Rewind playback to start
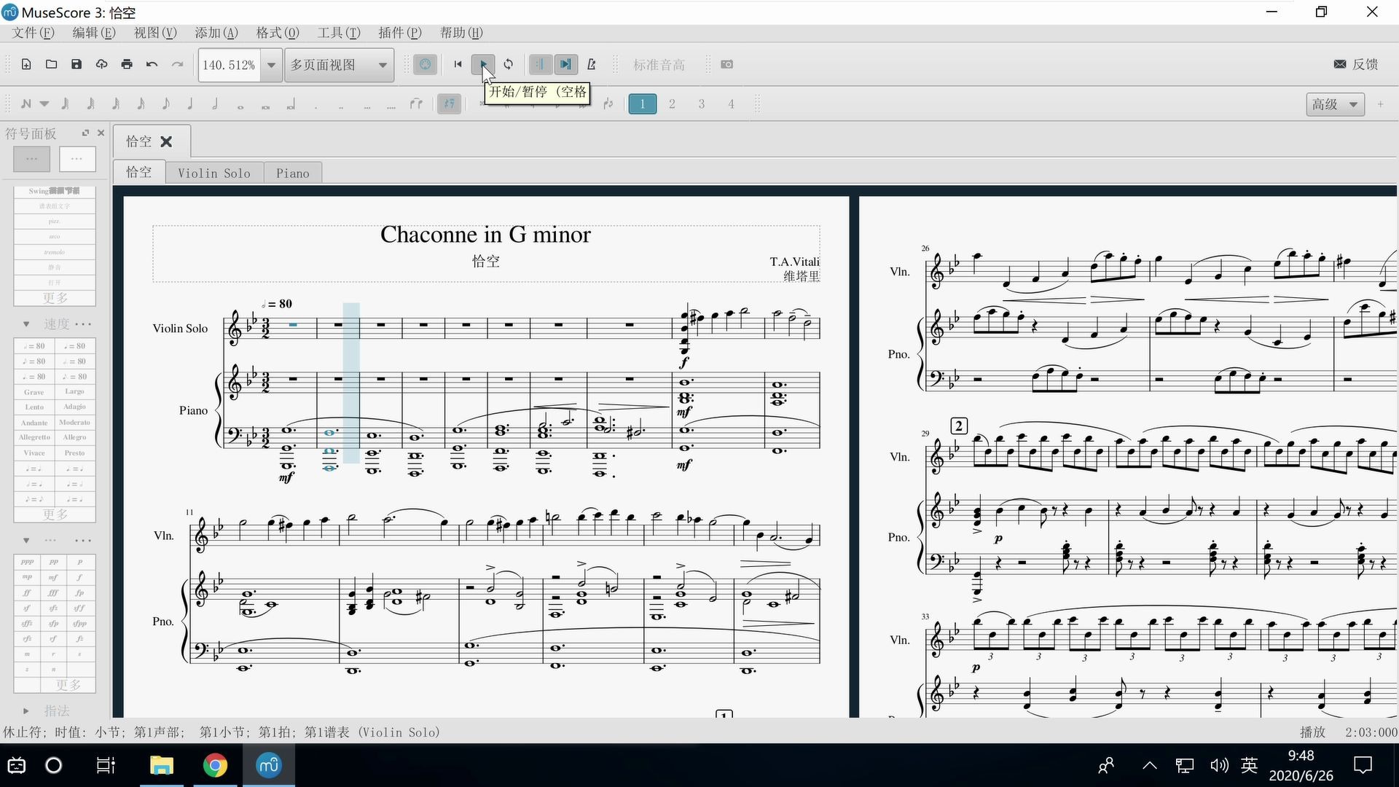 click(x=458, y=64)
